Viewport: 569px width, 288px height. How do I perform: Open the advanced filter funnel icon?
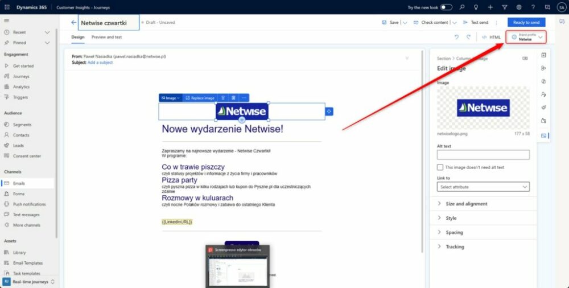point(504,7)
